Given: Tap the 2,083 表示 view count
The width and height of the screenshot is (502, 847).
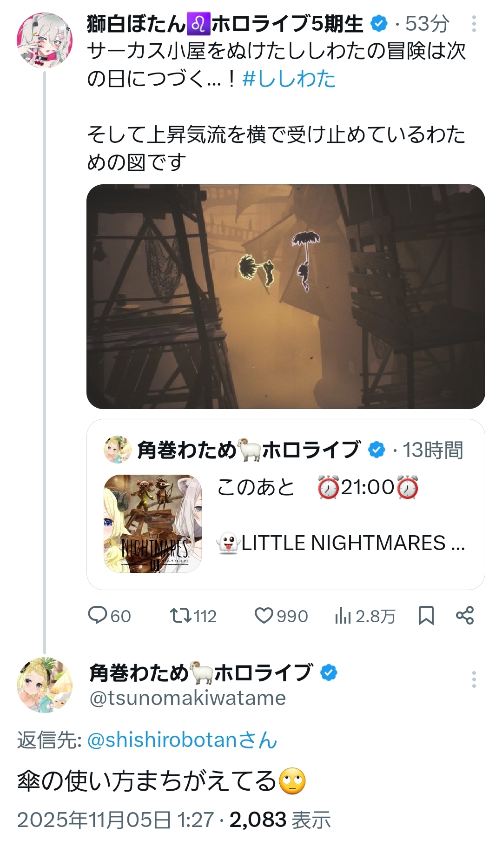Looking at the screenshot, I should pos(280,820).
